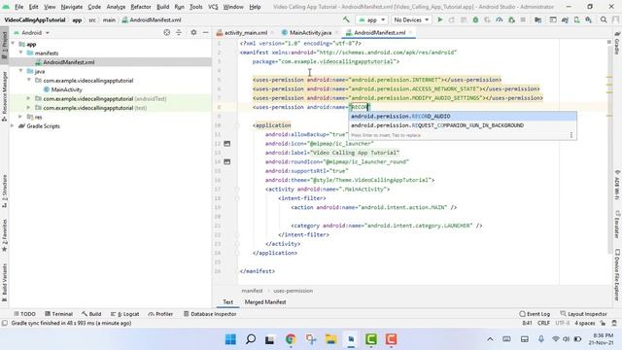
Task: Select RECORD_AUDIO permission suggestion
Action: [463, 117]
